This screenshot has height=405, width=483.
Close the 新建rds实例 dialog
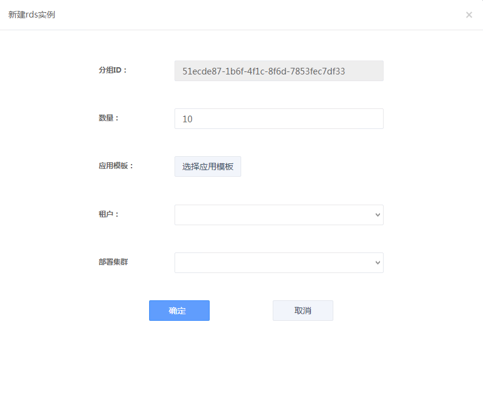(469, 15)
